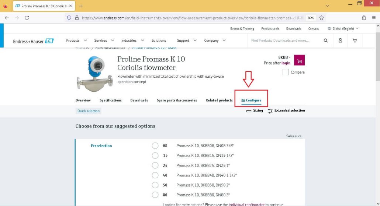Expand the Support menu
Image resolution: width=380 pixels, height=206 pixels.
187,41
